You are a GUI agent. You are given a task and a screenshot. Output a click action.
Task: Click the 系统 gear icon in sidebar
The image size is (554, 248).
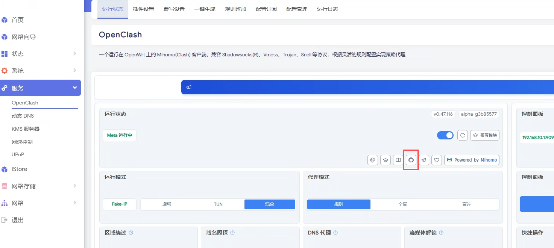coord(5,71)
